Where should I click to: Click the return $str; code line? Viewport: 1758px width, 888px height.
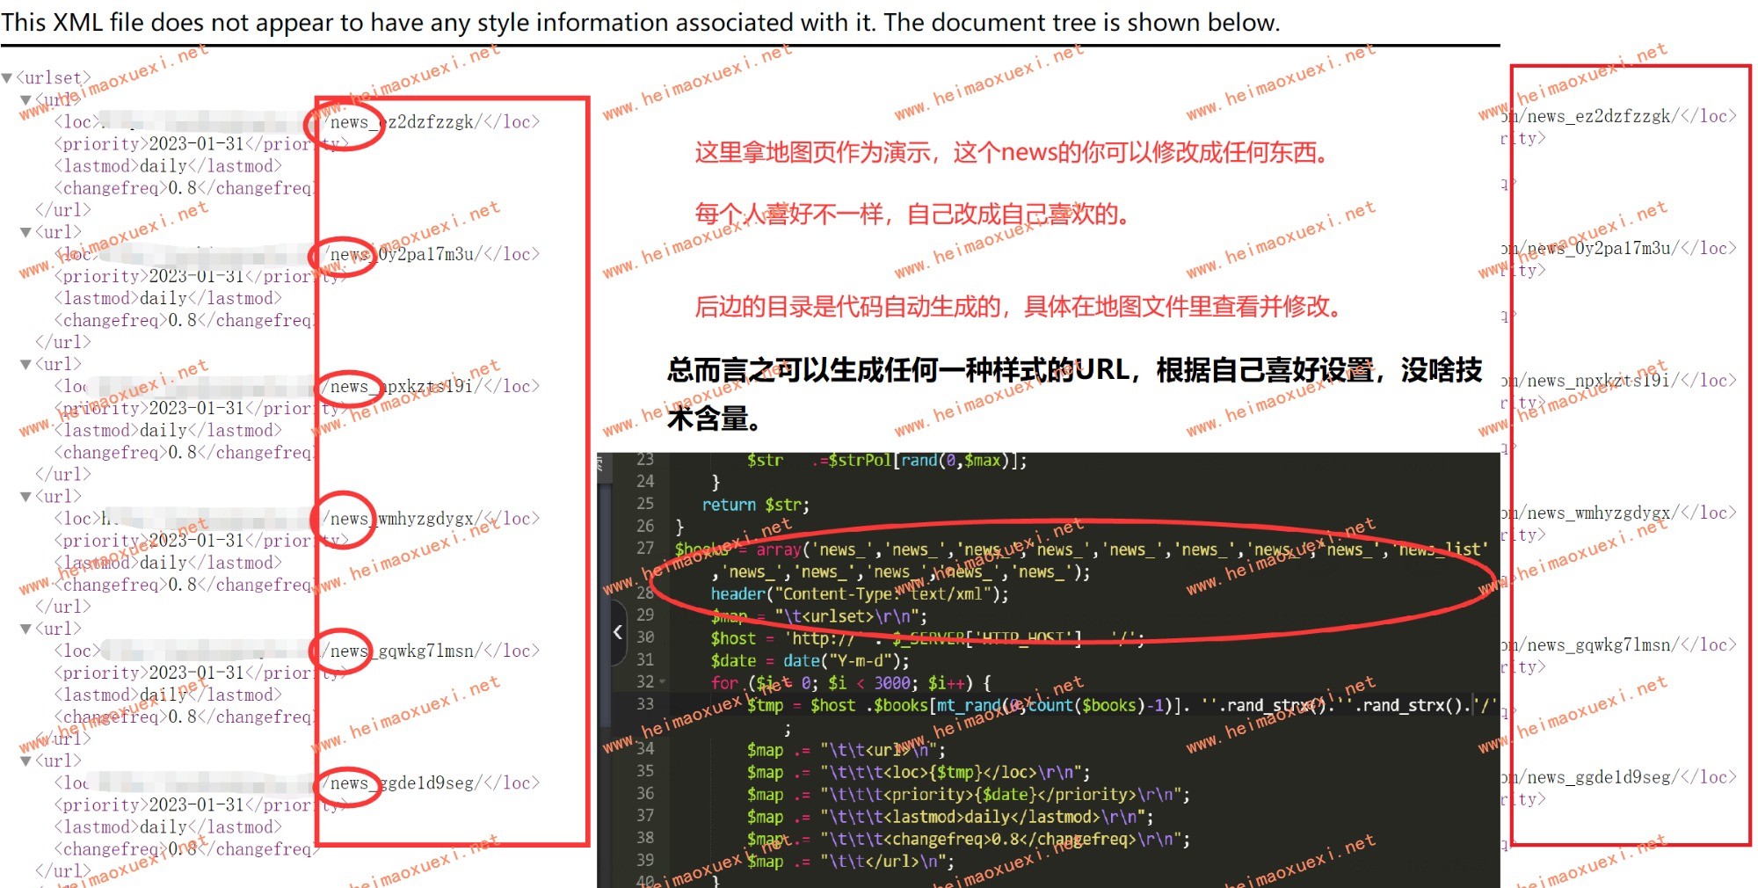pyautogui.click(x=755, y=505)
